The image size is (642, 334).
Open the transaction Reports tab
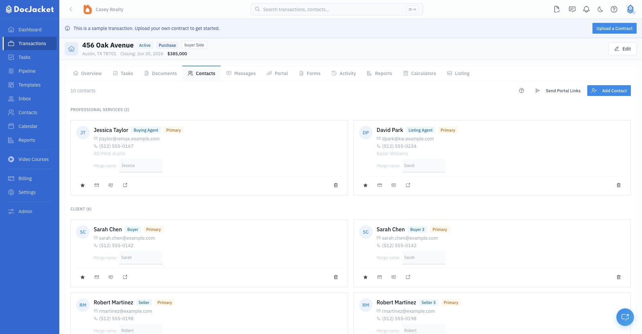tap(379, 73)
